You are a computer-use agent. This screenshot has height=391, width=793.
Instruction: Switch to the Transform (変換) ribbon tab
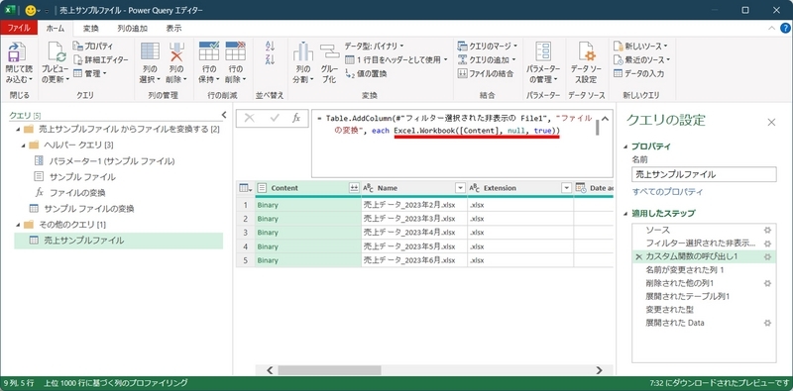coord(91,29)
